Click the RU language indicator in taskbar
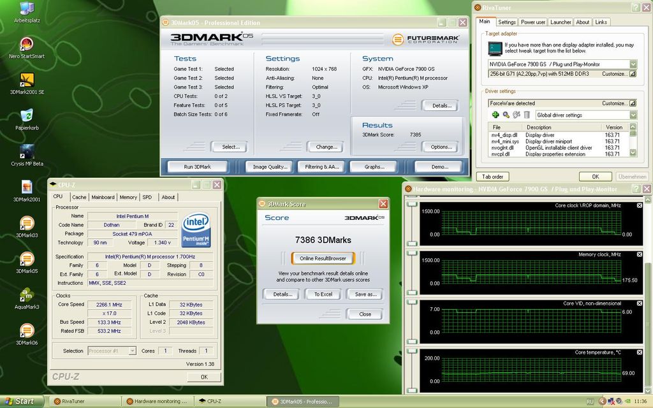This screenshot has width=653, height=408. pos(590,402)
